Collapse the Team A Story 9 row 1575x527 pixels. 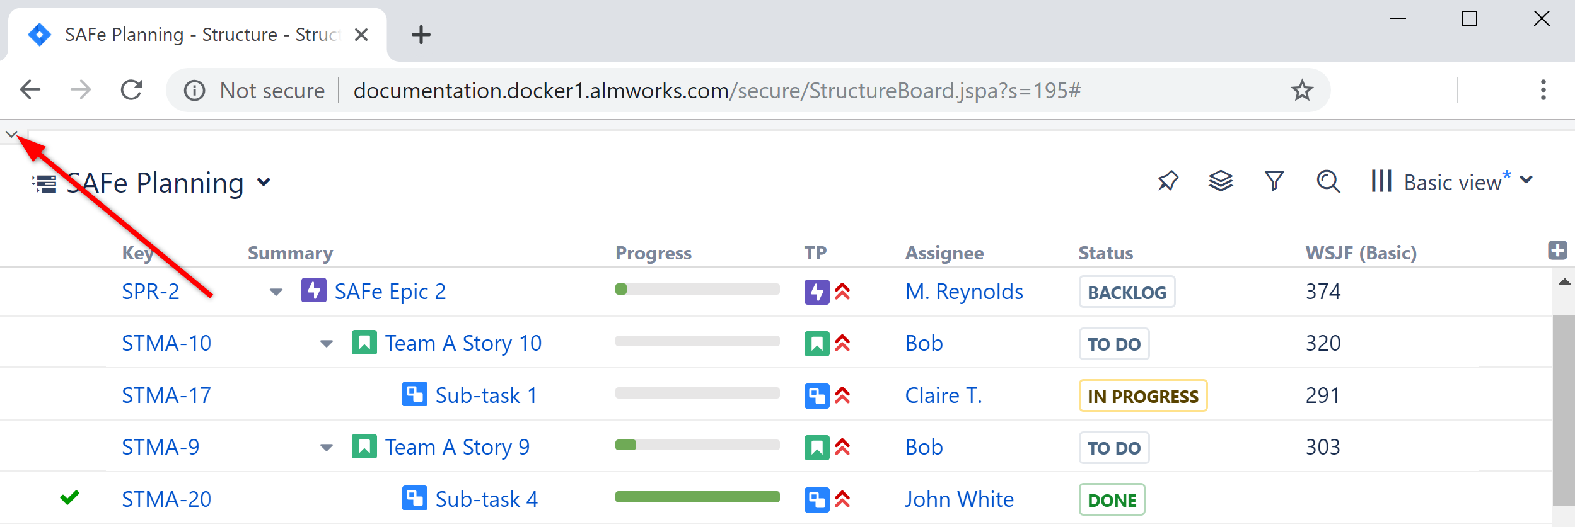(x=326, y=448)
